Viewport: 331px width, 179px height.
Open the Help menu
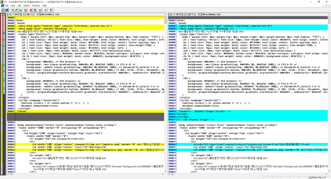[x=45, y=6]
